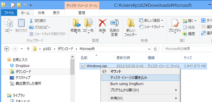
Task: Click Disc Image Tools (ディスク イメージ ツール) header
Action: click(x=82, y=6)
